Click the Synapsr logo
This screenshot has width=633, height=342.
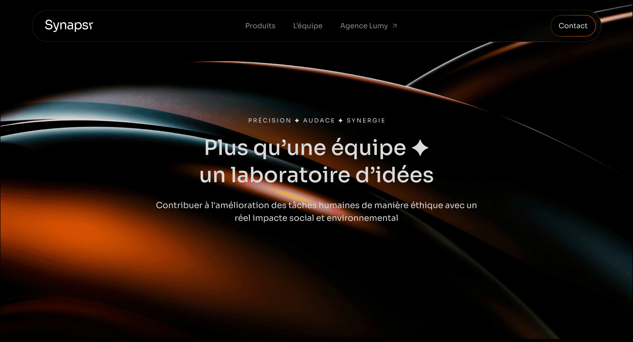point(69,26)
